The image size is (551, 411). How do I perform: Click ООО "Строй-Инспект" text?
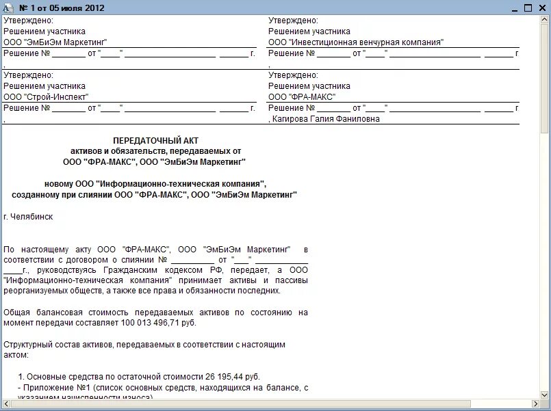pyautogui.click(x=46, y=97)
